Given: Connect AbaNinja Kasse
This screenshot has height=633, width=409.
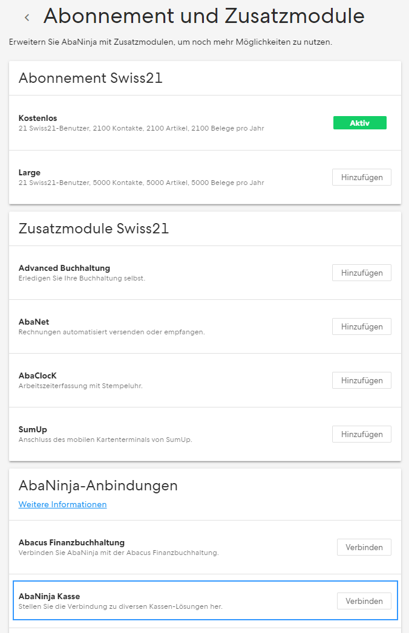Looking at the screenshot, I should [x=364, y=601].
